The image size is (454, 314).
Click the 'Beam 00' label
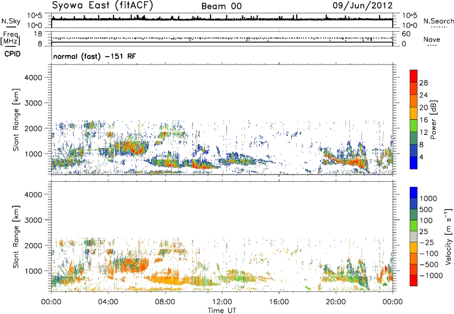(221, 6)
